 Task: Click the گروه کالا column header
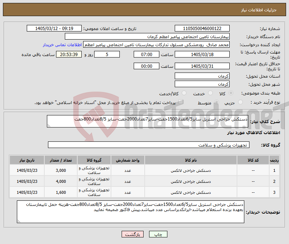pyautogui.click(x=94, y=160)
